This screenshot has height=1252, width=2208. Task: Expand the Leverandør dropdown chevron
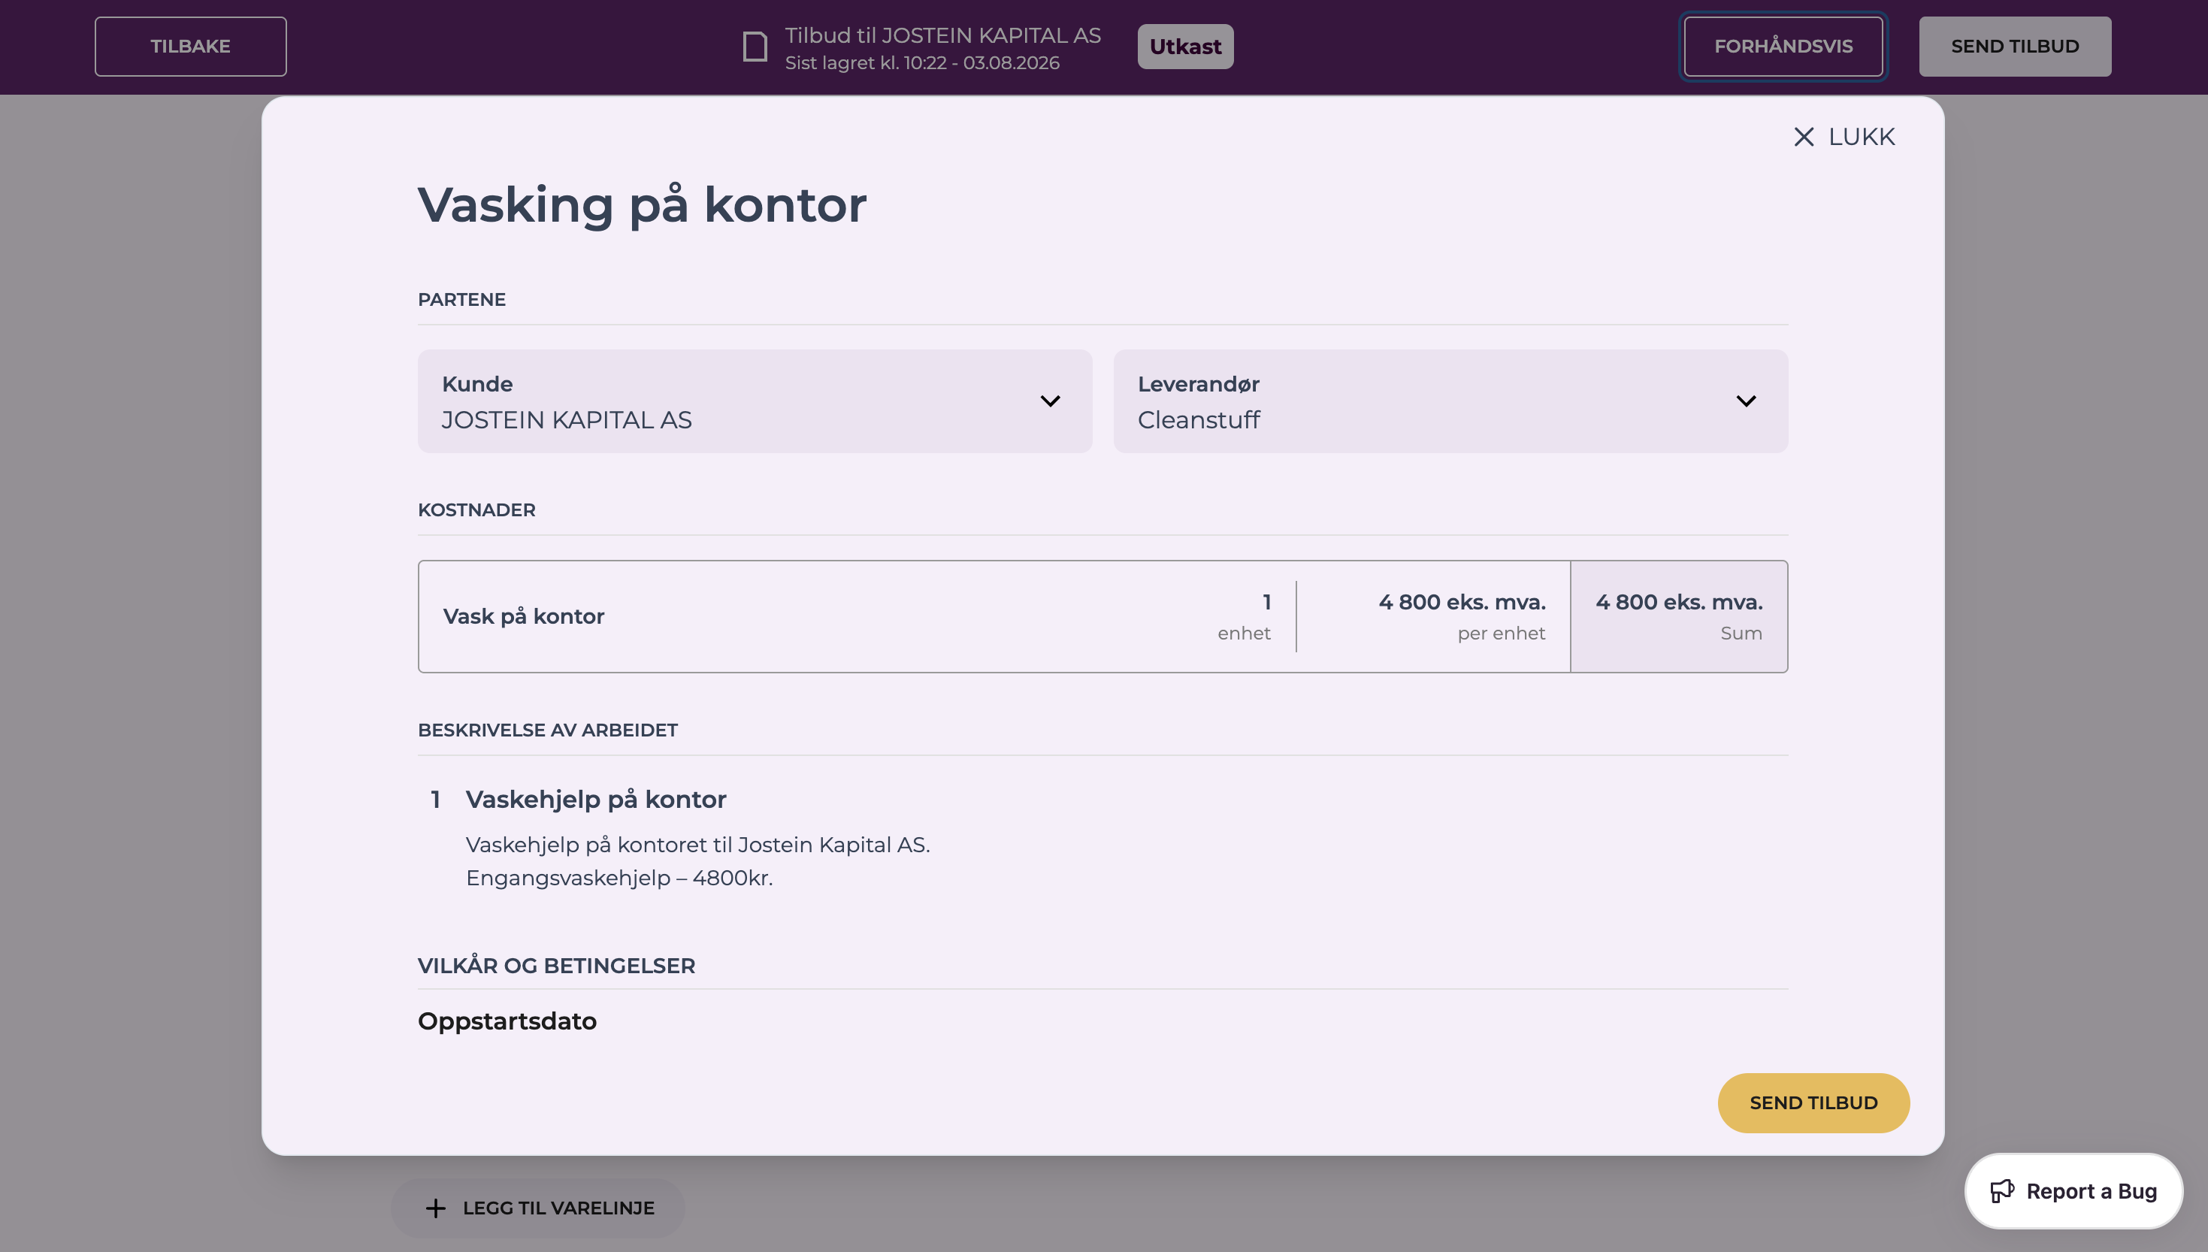pos(1745,401)
